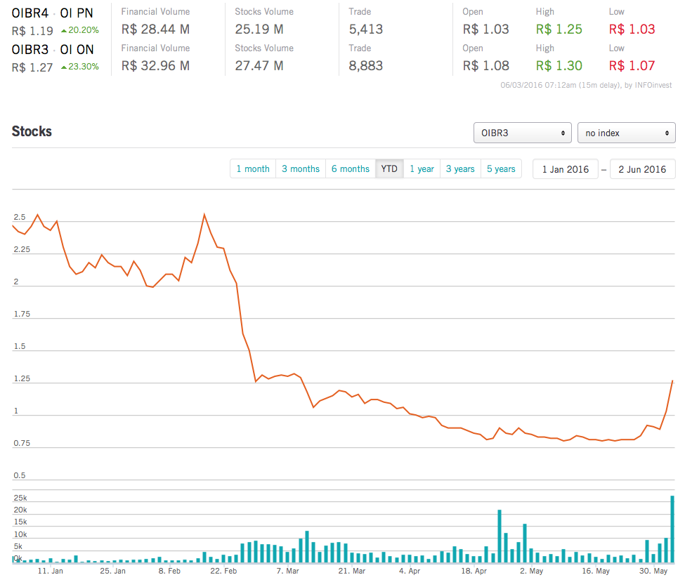Click the "7. Mar" x-axis date label
Image resolution: width=685 pixels, height=582 pixels.
288,571
